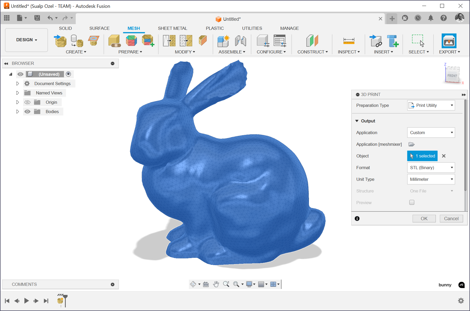Viewport: 470px width, 311px height.
Task: Click the New Component icon
Action: click(x=223, y=41)
